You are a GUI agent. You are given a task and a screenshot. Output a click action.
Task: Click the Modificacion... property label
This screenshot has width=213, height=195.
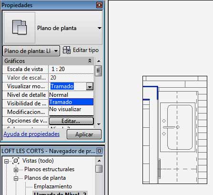pyautogui.click(x=26, y=112)
